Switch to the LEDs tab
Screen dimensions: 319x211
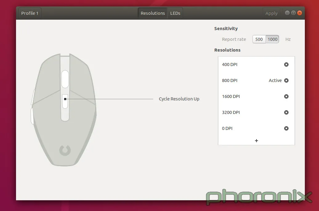175,13
